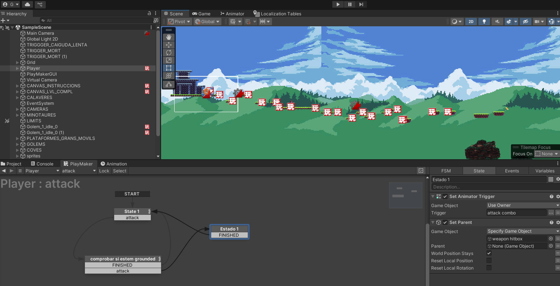Viewport: 560px width, 286px height.
Task: Open the Use Owner Game Object dropdown
Action: [x=523, y=205]
